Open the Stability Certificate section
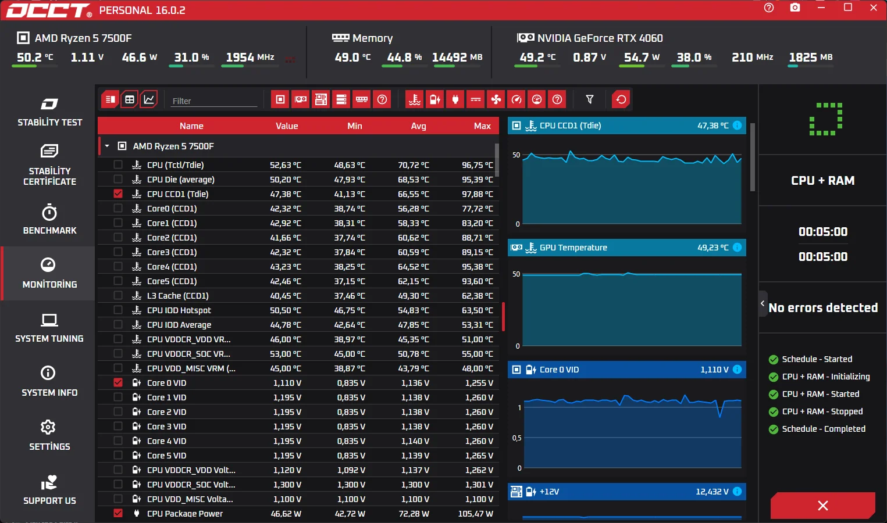Image resolution: width=887 pixels, height=523 pixels. (49, 166)
